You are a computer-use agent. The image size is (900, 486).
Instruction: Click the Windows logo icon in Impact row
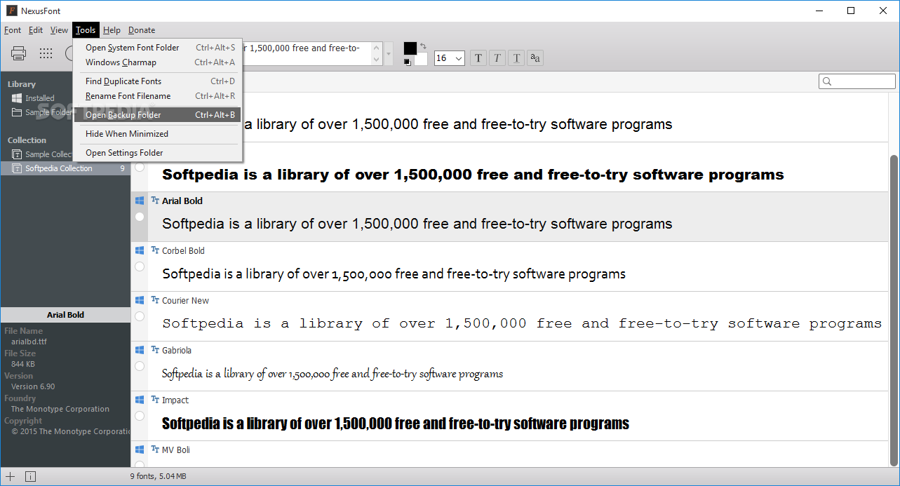tap(140, 400)
